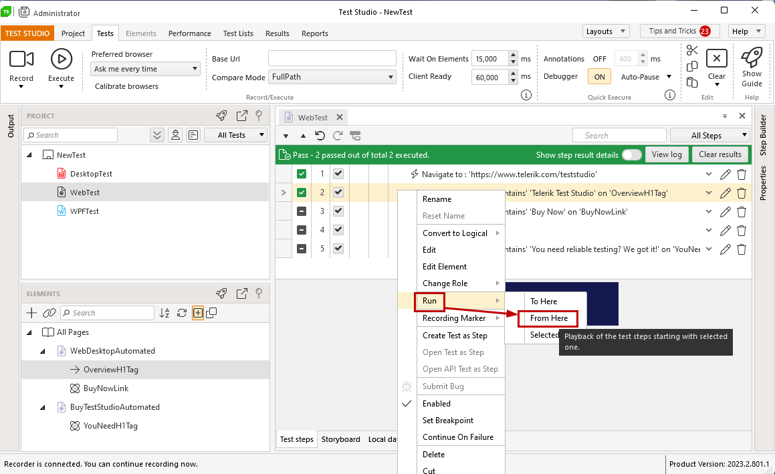Click the Calibrate browsers link
This screenshot has width=775, height=474.
pyautogui.click(x=126, y=86)
